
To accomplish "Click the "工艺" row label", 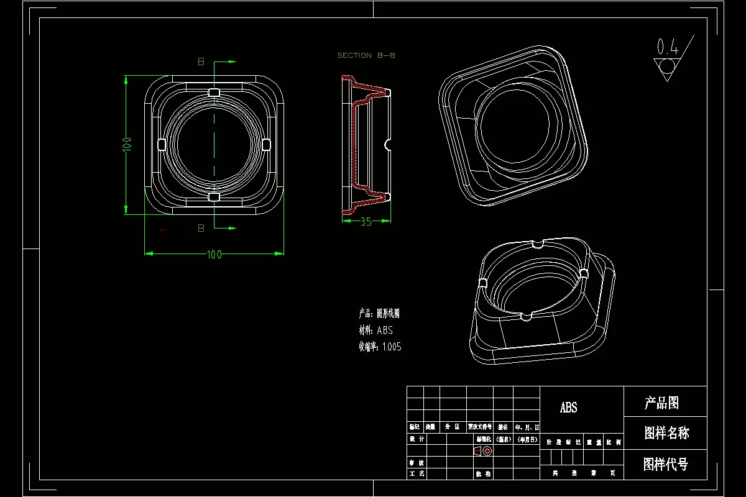I will coord(417,473).
